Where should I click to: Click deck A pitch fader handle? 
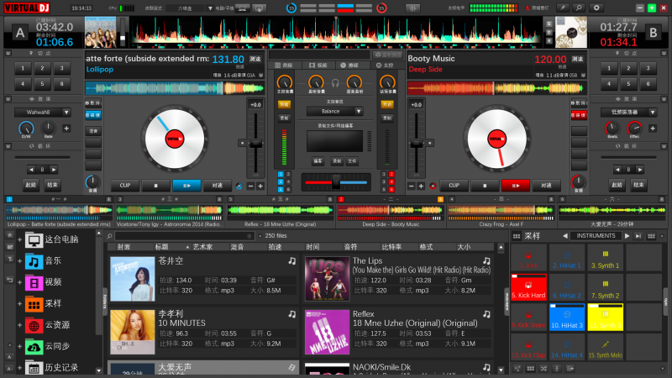[x=255, y=144]
